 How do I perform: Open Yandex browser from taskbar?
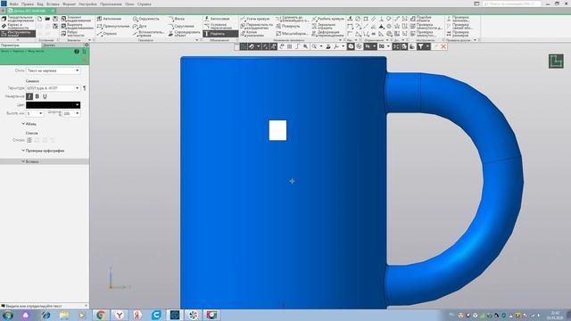[119, 315]
